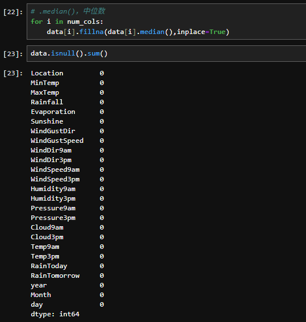Select the '[23]:' output prompt beside Location
This screenshot has height=322, width=306.
click(x=13, y=73)
